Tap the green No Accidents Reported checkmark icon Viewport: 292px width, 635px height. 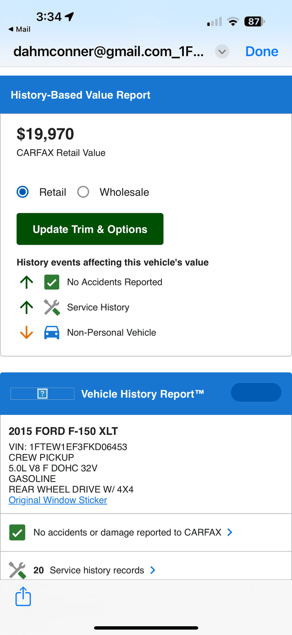(52, 282)
